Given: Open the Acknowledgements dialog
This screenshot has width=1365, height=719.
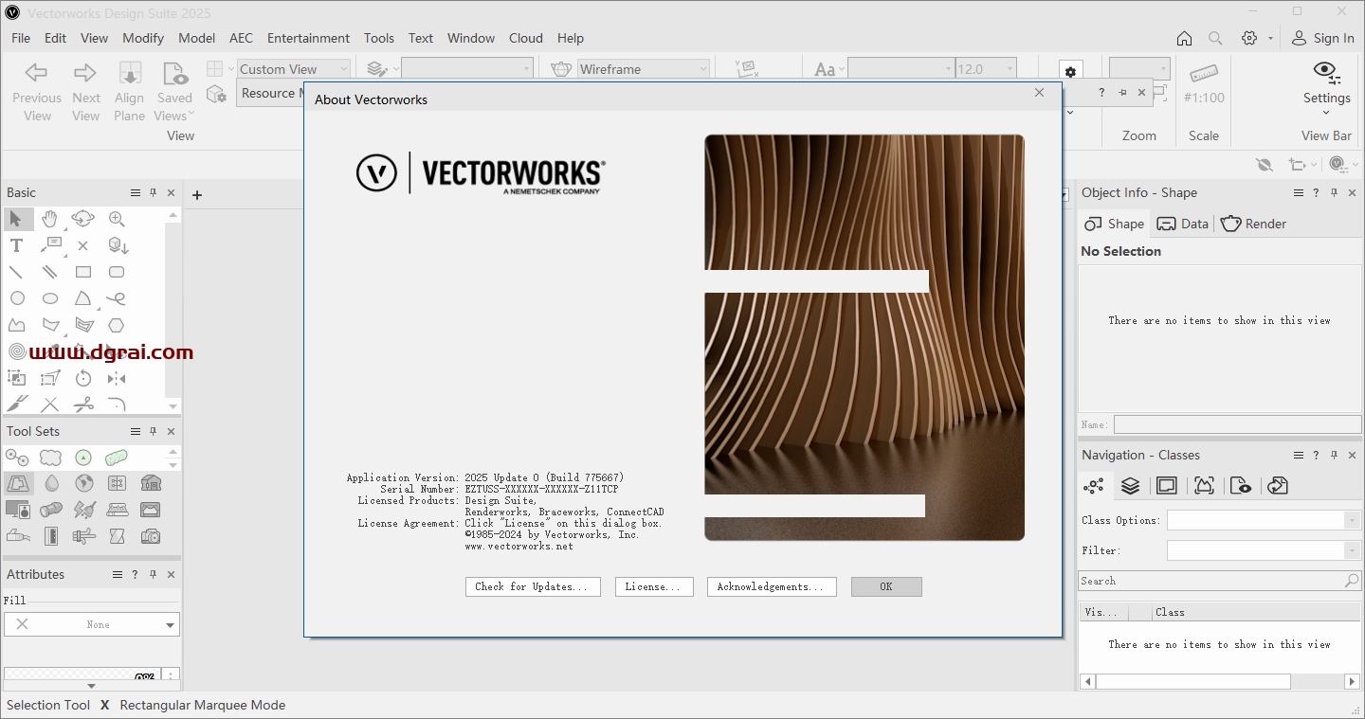Looking at the screenshot, I should click(x=771, y=586).
